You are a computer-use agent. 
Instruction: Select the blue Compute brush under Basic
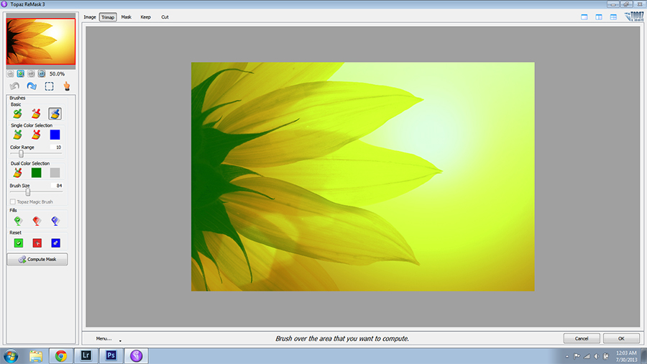pos(55,114)
